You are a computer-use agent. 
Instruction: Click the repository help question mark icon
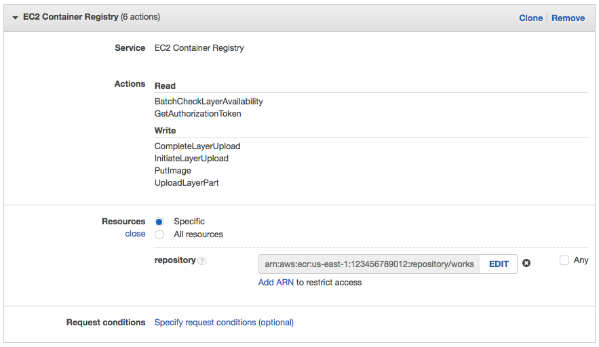click(202, 261)
